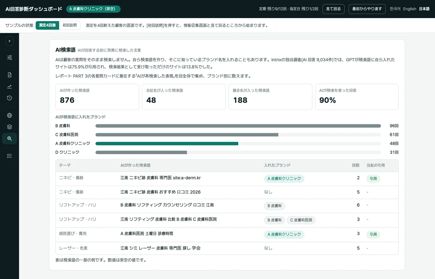
Task: Click the 競合名が入った検索語 188 card
Action: point(270,97)
